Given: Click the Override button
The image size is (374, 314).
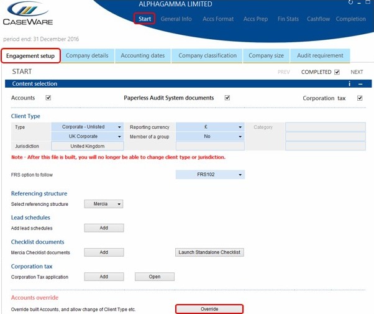Looking at the screenshot, I should [209, 309].
